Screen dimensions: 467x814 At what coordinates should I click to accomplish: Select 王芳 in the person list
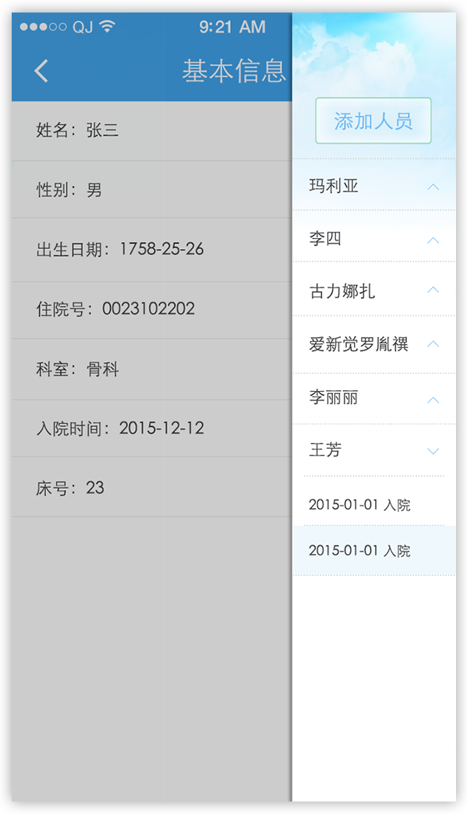point(326,450)
